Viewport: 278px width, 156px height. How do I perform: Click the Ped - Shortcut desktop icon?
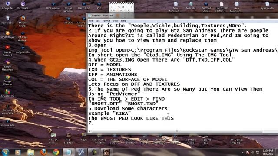click(x=69, y=139)
